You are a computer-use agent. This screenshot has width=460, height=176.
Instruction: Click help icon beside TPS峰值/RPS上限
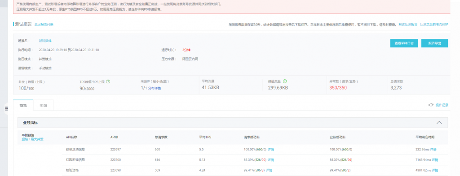pyautogui.click(x=108, y=82)
